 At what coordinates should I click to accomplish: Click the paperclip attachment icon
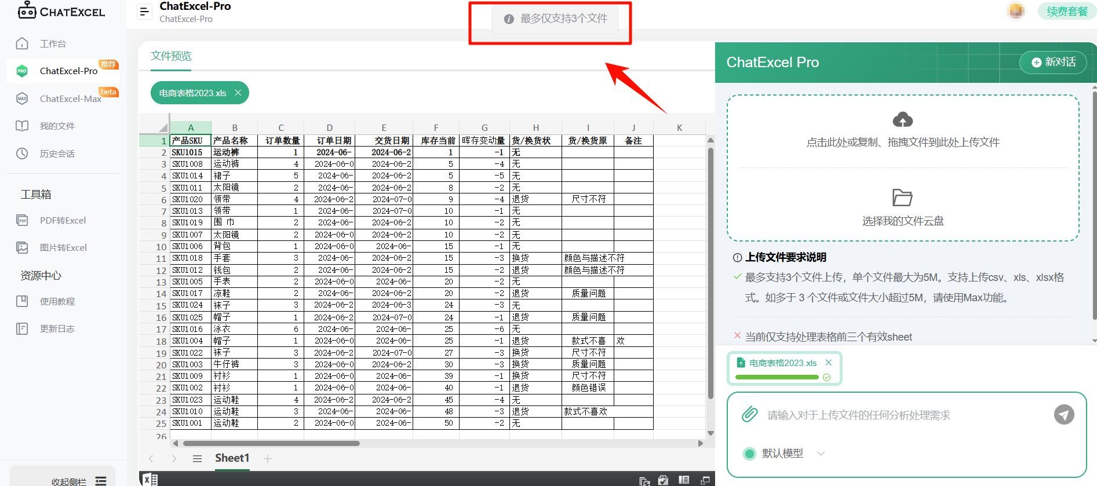click(x=749, y=414)
